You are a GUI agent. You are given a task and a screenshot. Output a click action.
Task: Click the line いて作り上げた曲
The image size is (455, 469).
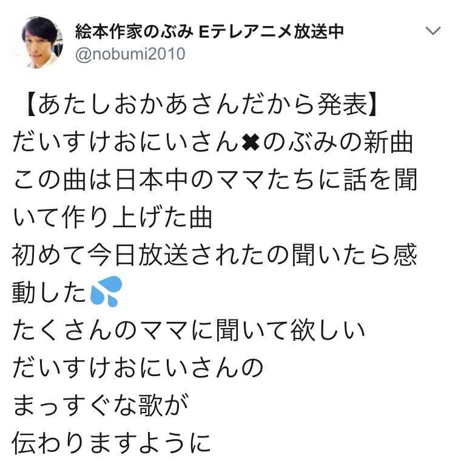[x=112, y=217]
